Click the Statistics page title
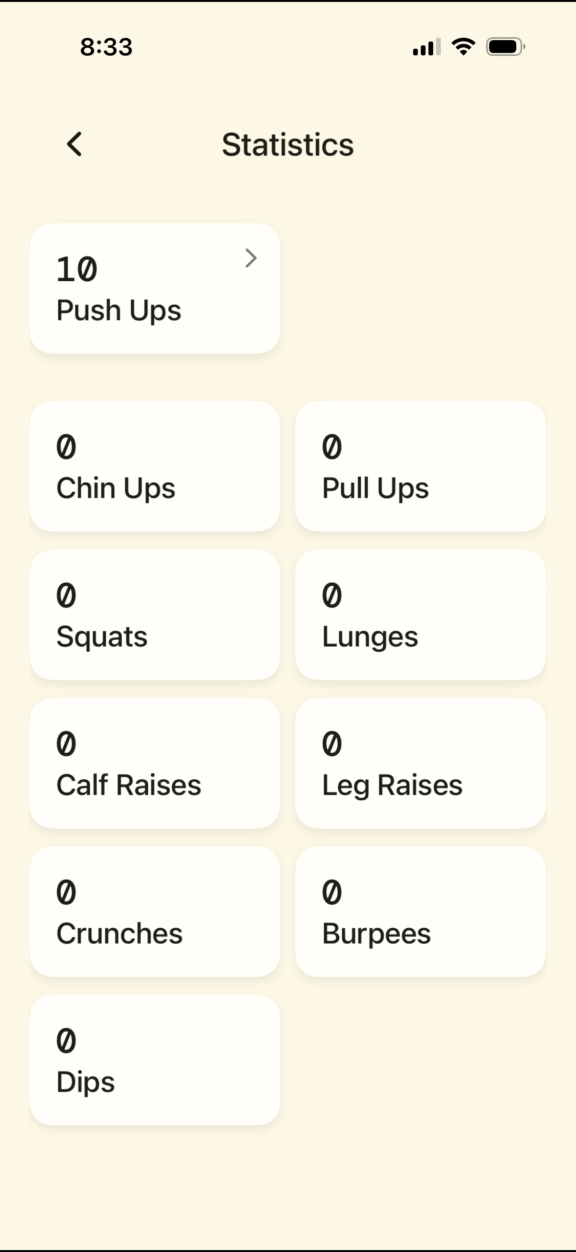The width and height of the screenshot is (576, 1252). [x=288, y=145]
